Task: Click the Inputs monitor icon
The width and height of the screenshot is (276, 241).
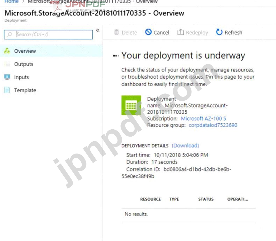Action: (x=7, y=77)
